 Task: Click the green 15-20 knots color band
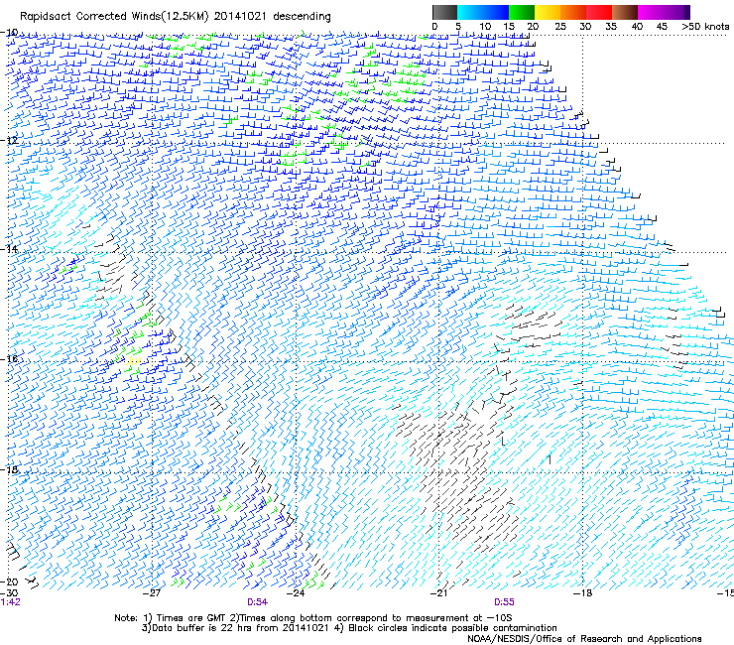(x=522, y=12)
